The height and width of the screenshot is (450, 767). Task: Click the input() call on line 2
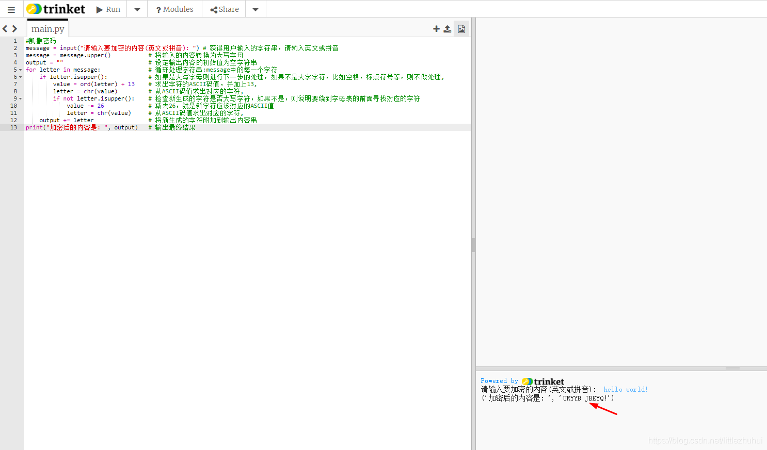point(130,48)
